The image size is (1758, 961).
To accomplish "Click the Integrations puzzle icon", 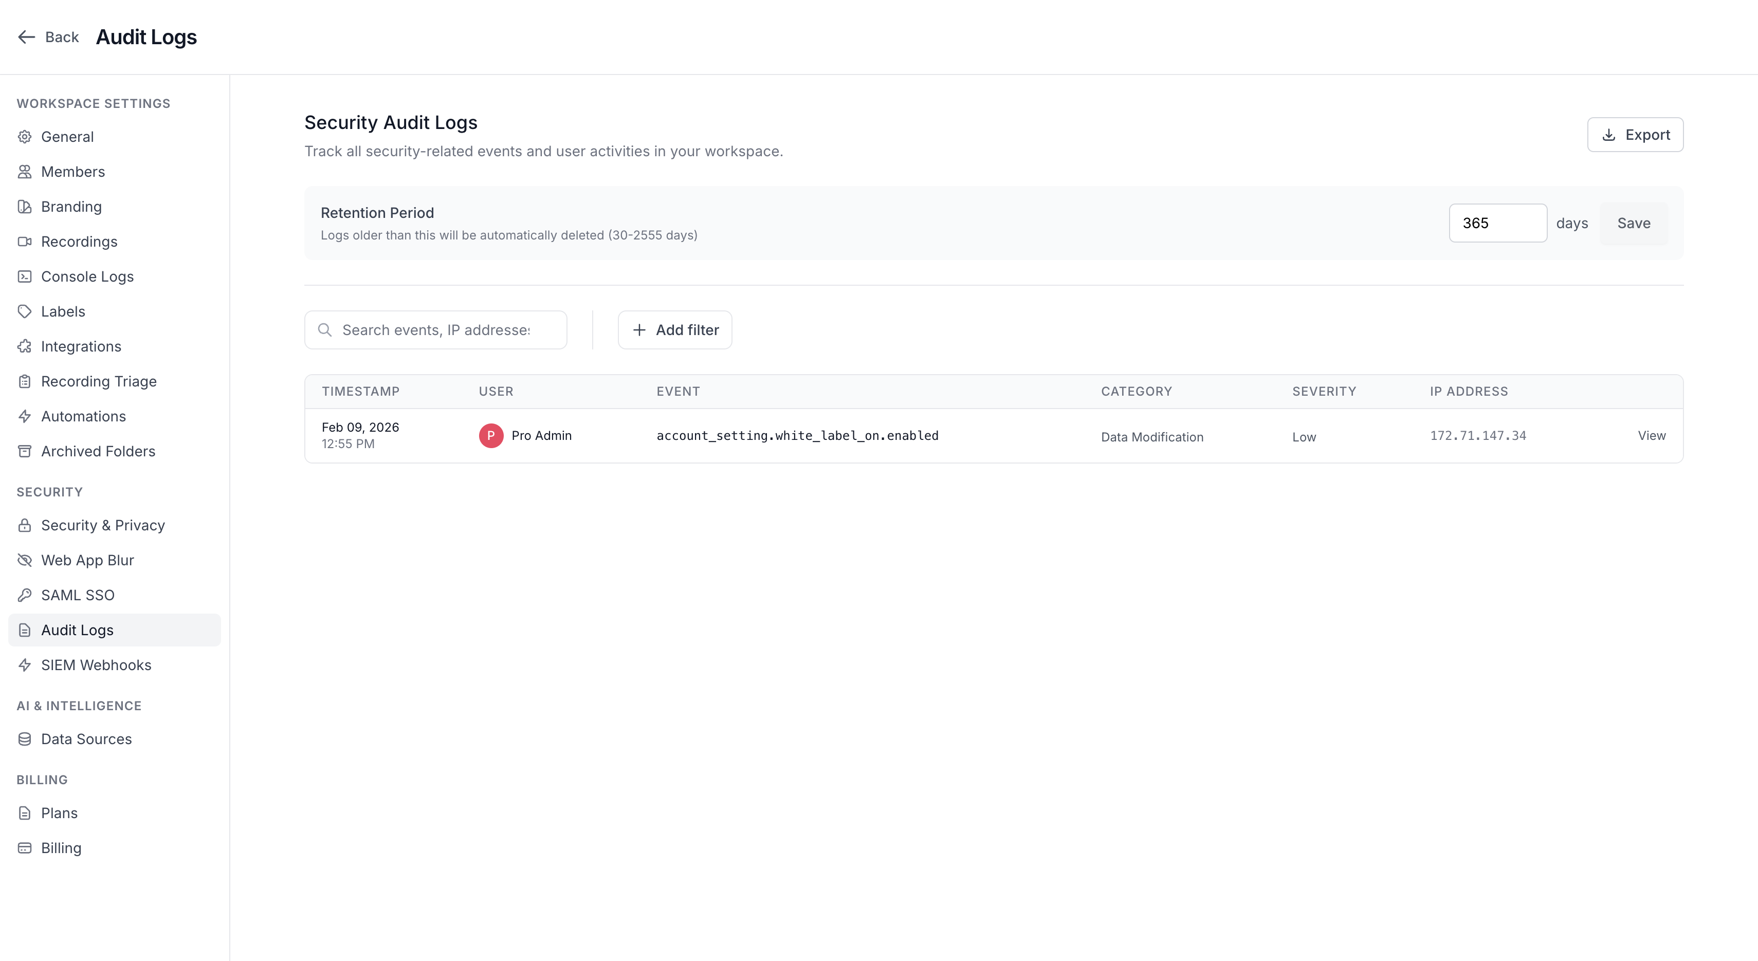I will (x=25, y=346).
